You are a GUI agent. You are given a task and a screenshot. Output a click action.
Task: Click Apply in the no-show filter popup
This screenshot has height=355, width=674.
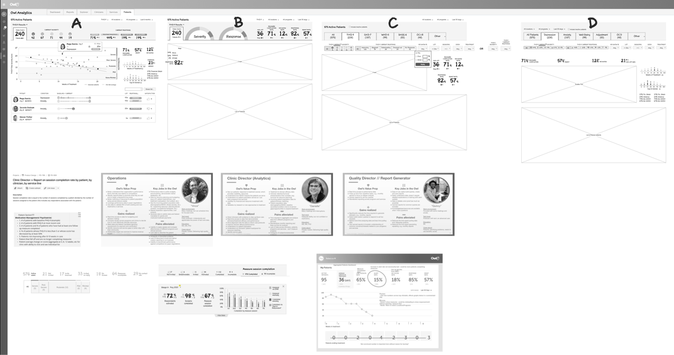pos(423,64)
